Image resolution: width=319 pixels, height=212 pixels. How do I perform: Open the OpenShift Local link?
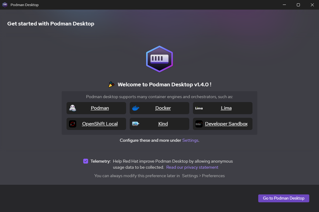point(100,124)
